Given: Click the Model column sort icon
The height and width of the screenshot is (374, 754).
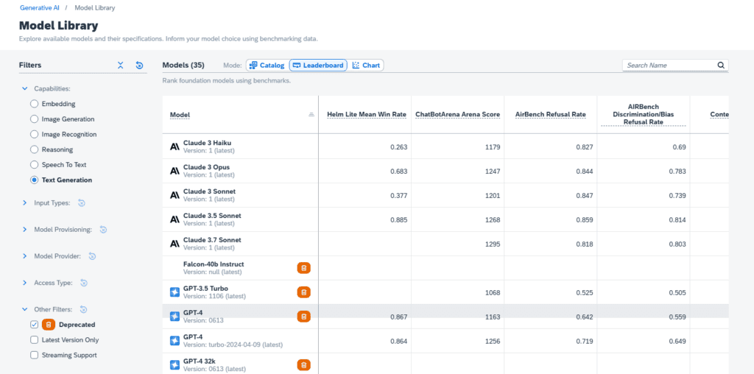Looking at the screenshot, I should coord(311,115).
